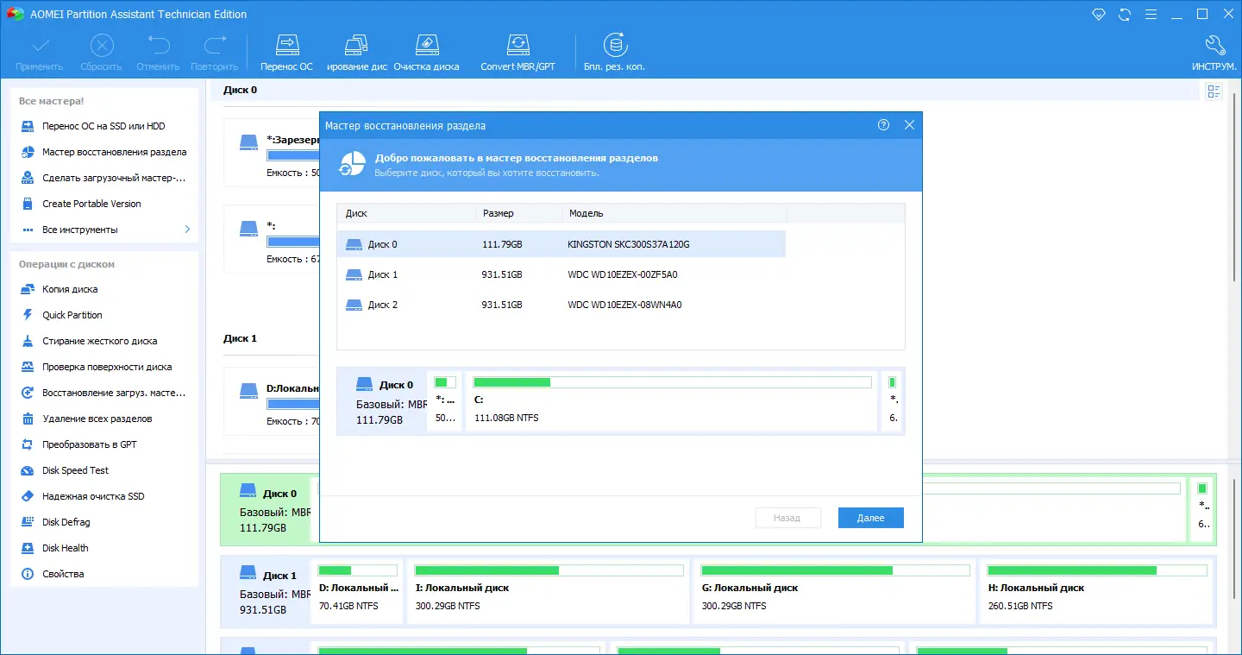1242x655 pixels.
Task: Click the Назад button in wizard
Action: coord(787,518)
